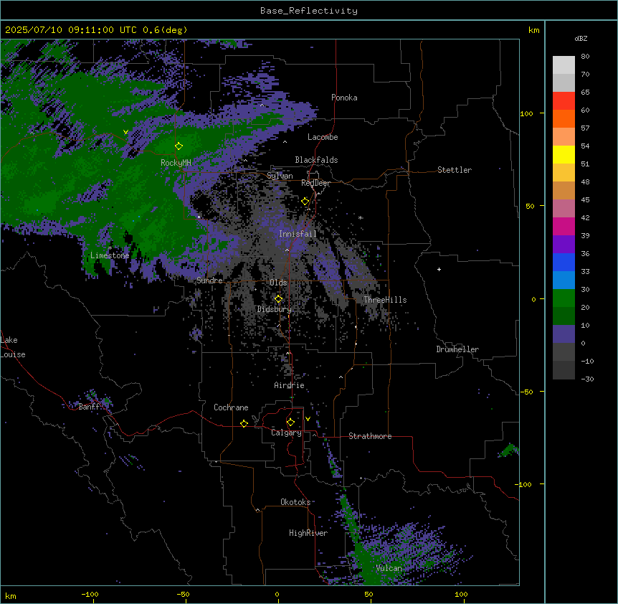Click the 0.6(deg) elevation angle text
618x604 pixels.
pos(165,30)
